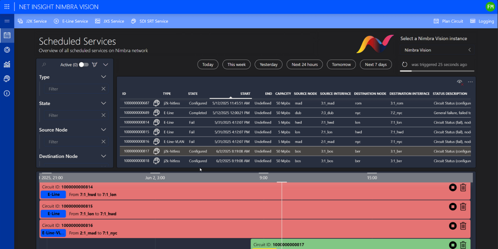Open the clock/status icon in the sidebar
This screenshot has width=498, height=249.
coord(7,49)
